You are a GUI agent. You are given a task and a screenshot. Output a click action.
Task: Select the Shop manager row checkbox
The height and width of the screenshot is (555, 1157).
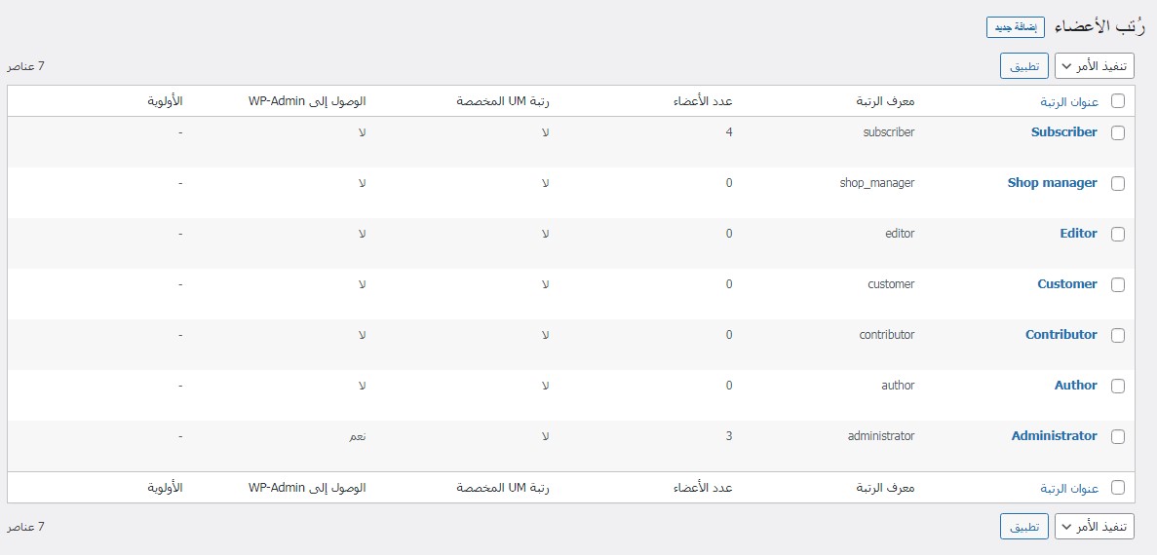(1117, 184)
